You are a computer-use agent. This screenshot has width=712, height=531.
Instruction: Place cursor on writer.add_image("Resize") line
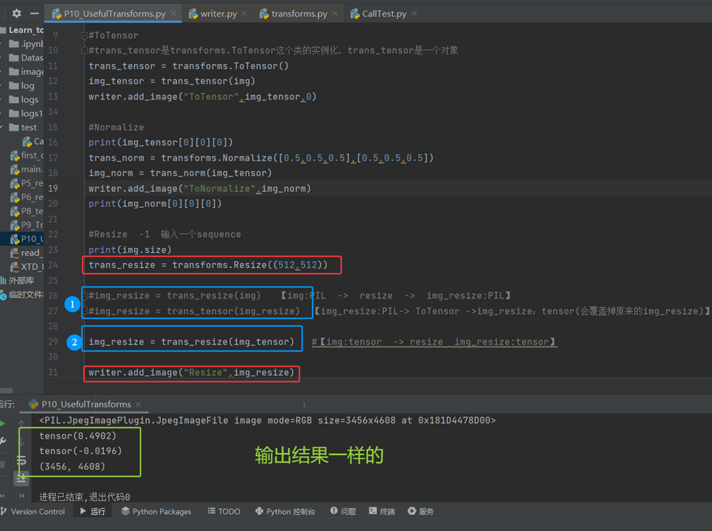(x=192, y=372)
